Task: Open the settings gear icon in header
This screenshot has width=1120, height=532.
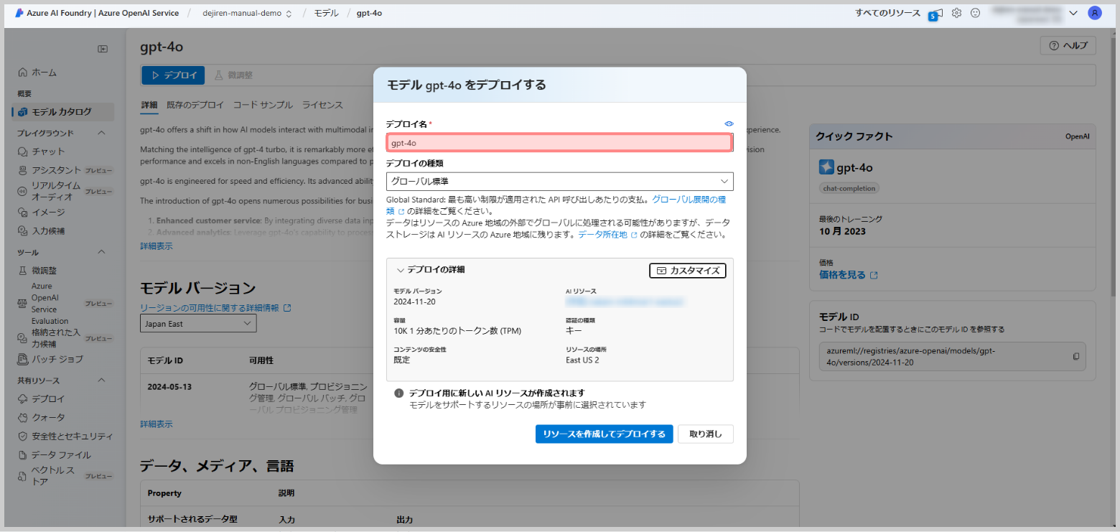Action: (x=956, y=13)
